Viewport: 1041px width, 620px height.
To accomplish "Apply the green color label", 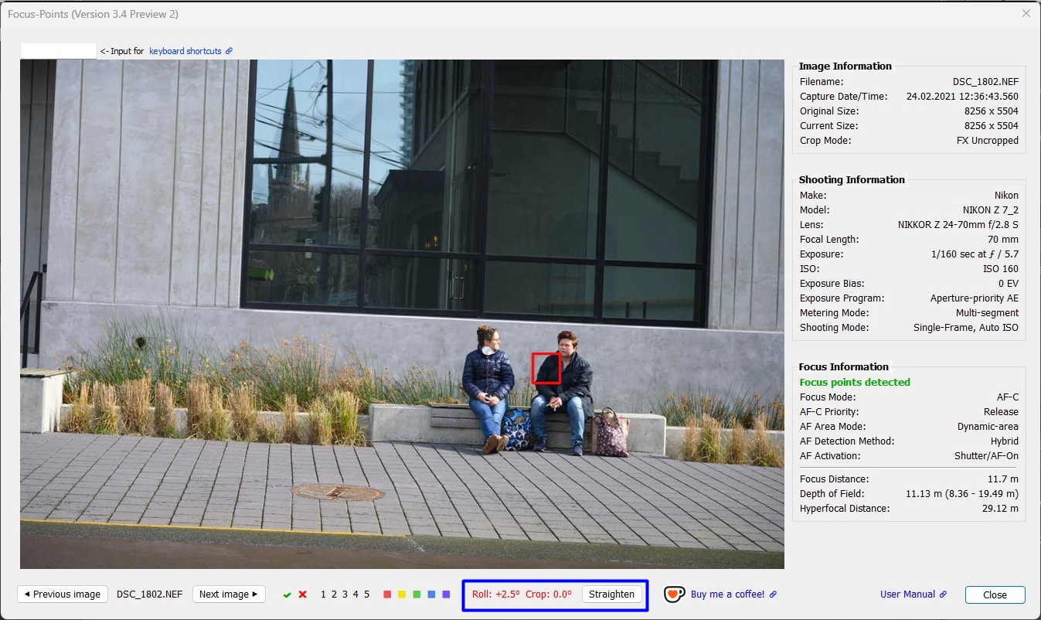I will coord(417,594).
